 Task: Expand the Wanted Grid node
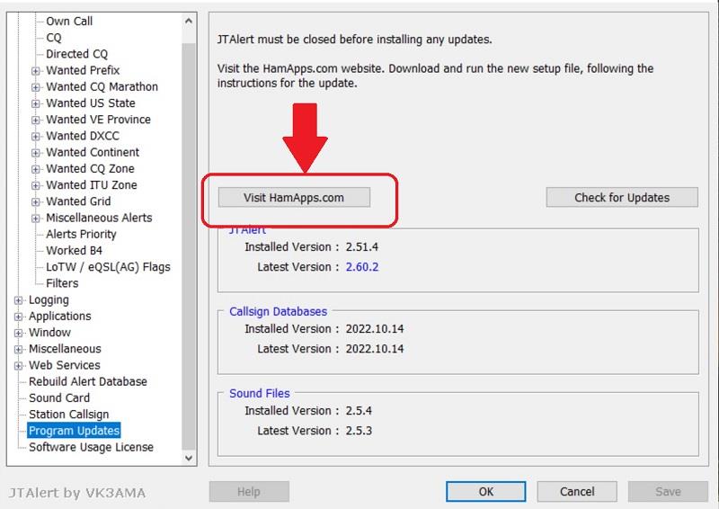35,202
